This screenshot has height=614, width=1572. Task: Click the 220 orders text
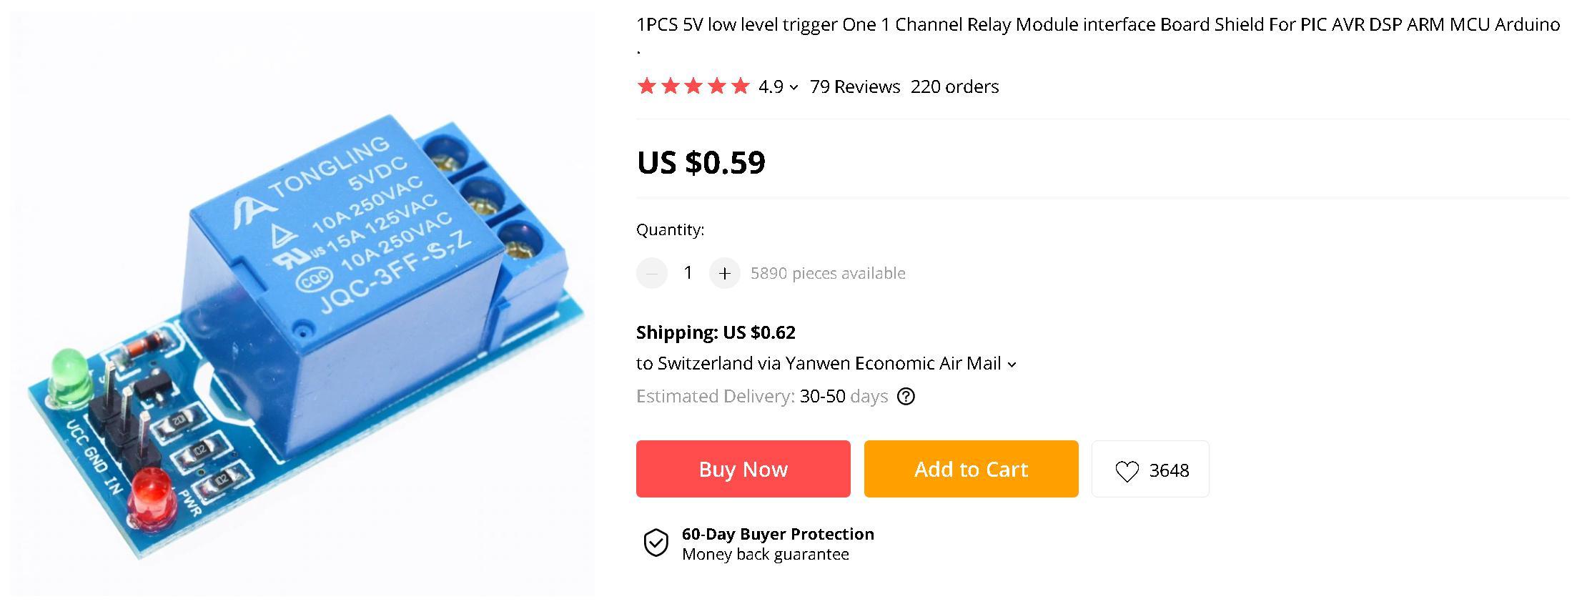(954, 86)
